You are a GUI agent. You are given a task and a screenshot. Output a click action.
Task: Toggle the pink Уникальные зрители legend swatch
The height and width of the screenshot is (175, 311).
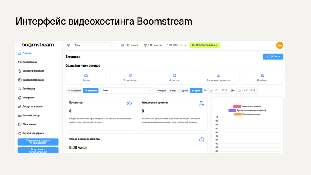(237, 106)
